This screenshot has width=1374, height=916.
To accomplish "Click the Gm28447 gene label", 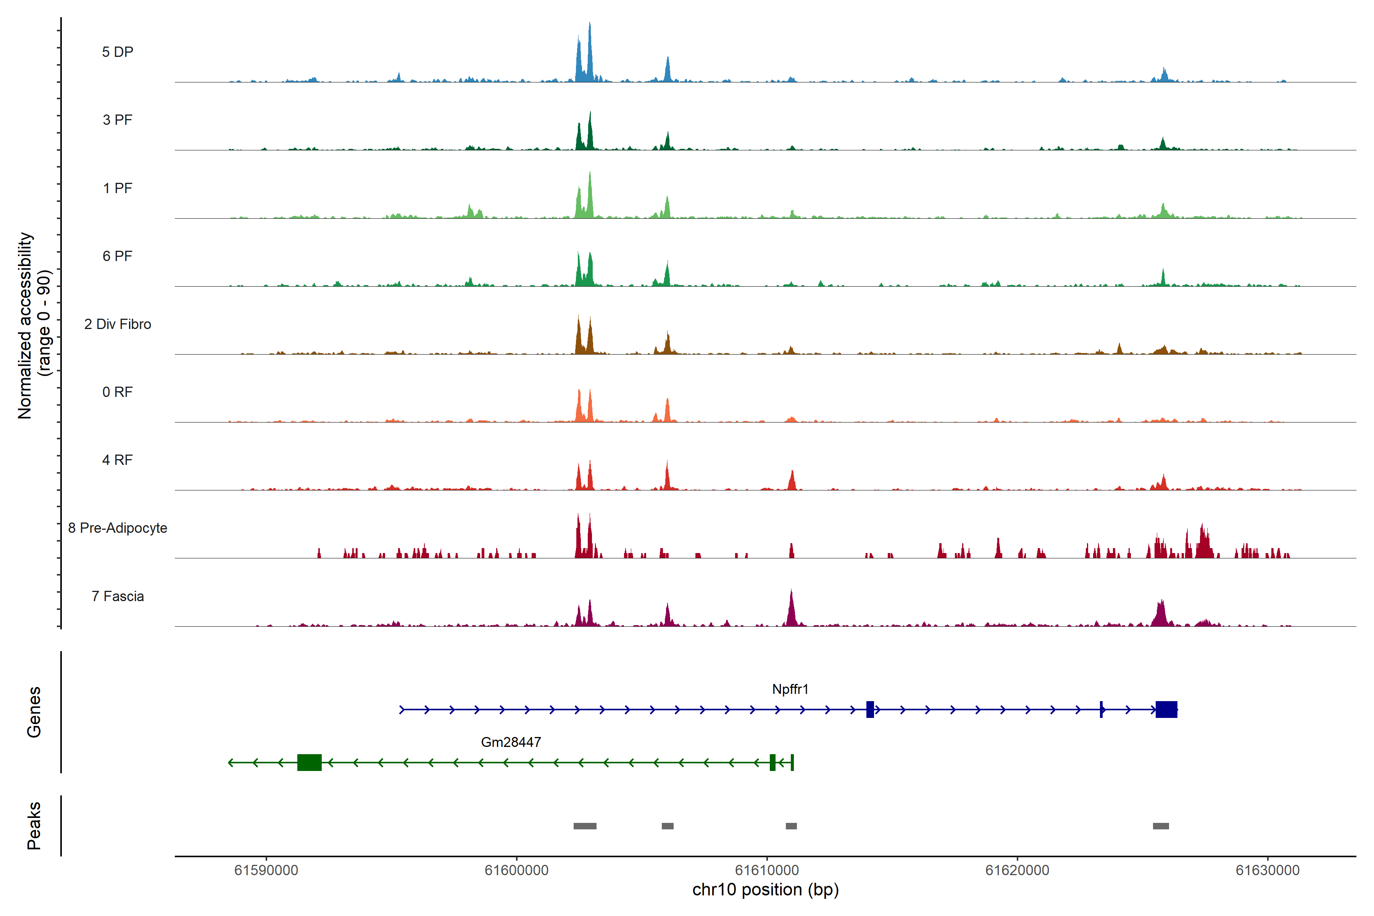I will [x=511, y=742].
